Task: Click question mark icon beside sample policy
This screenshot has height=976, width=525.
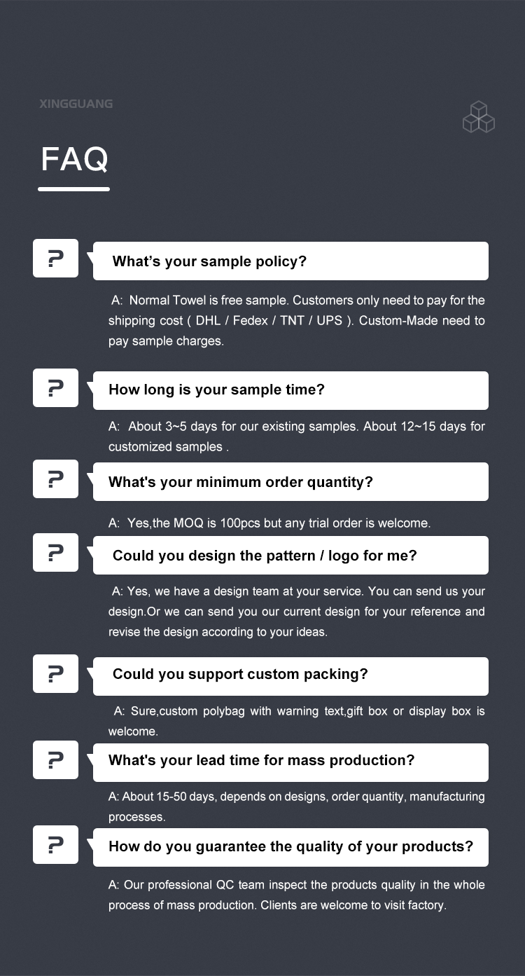Action: point(55,258)
